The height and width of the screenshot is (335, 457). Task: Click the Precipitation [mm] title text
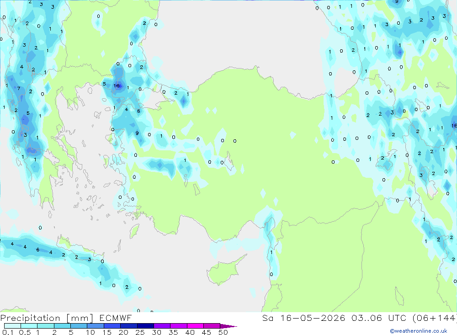click(47, 318)
